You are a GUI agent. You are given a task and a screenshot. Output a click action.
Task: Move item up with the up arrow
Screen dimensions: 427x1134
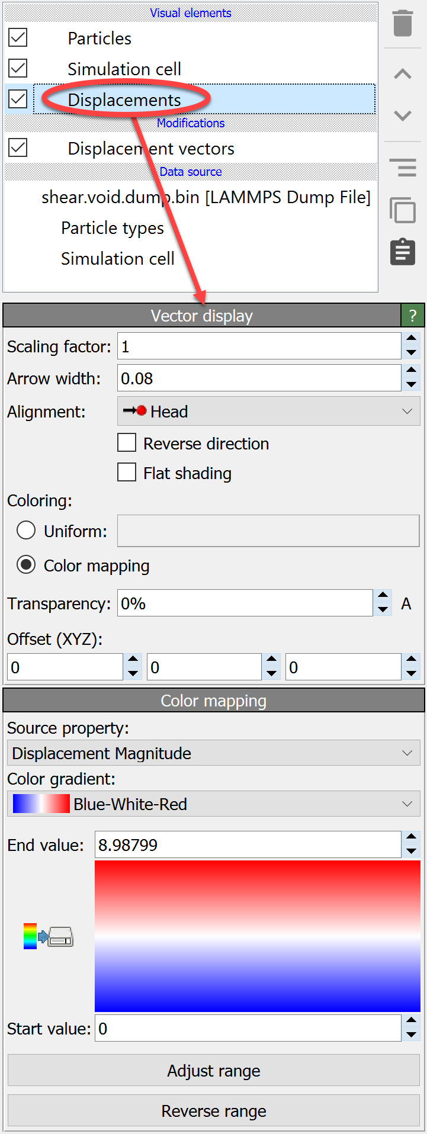point(402,74)
